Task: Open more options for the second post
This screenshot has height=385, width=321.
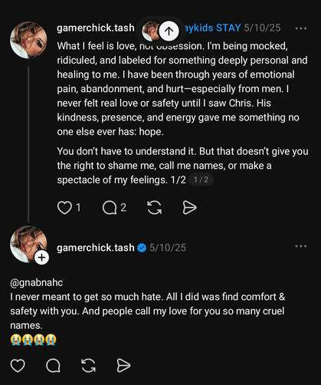Action: pos(301,246)
